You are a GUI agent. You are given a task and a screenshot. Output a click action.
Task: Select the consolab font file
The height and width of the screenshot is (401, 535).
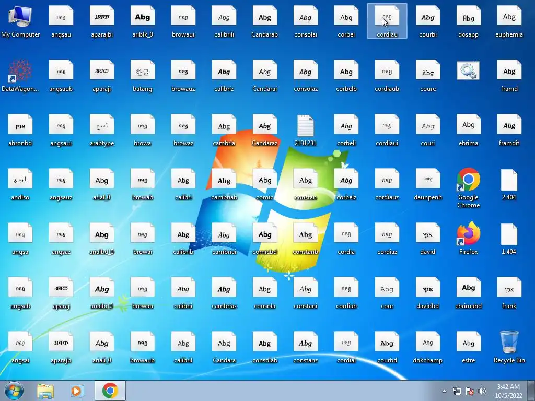(x=265, y=347)
